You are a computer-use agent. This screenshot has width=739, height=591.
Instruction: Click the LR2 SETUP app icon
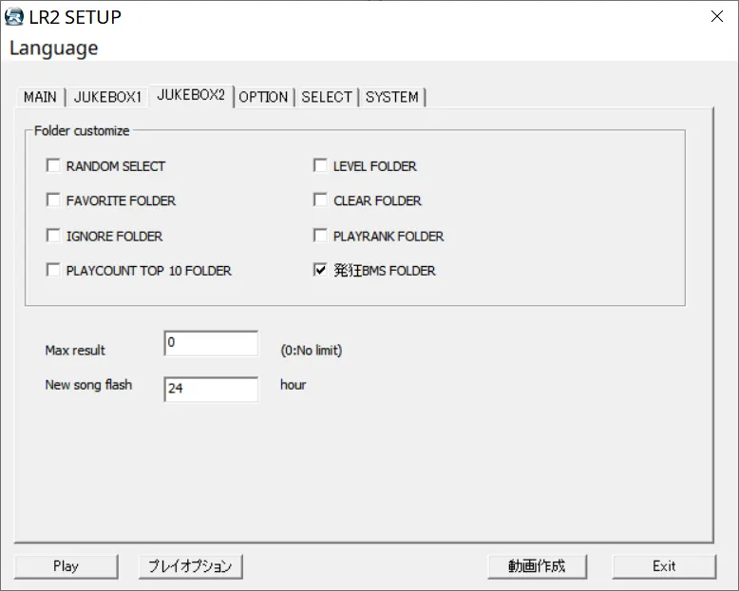tap(13, 17)
